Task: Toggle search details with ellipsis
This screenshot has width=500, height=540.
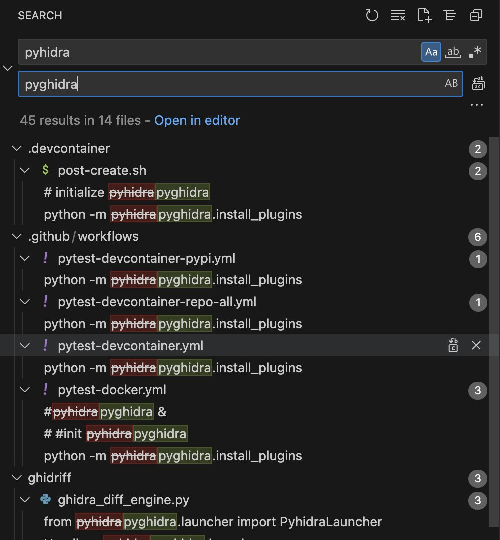Action: coord(477,105)
